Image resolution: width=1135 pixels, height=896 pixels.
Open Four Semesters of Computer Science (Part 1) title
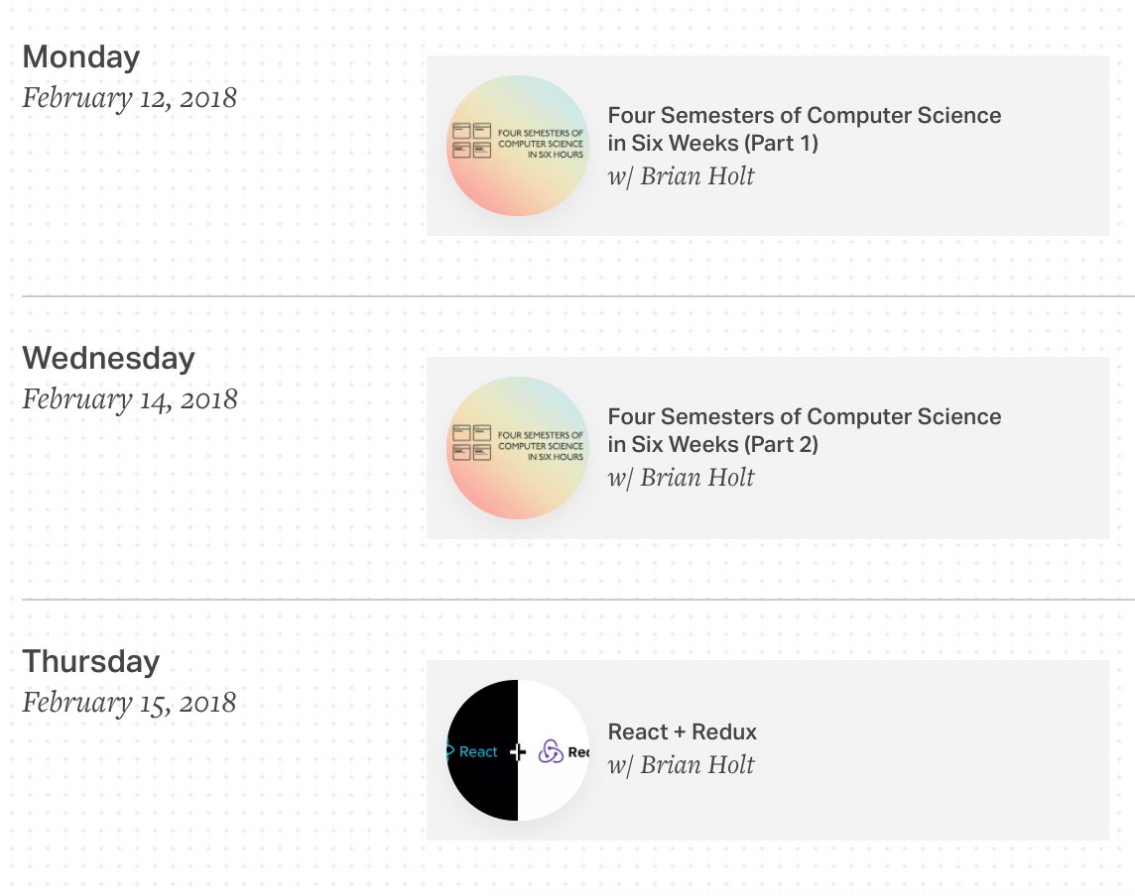pyautogui.click(x=805, y=129)
